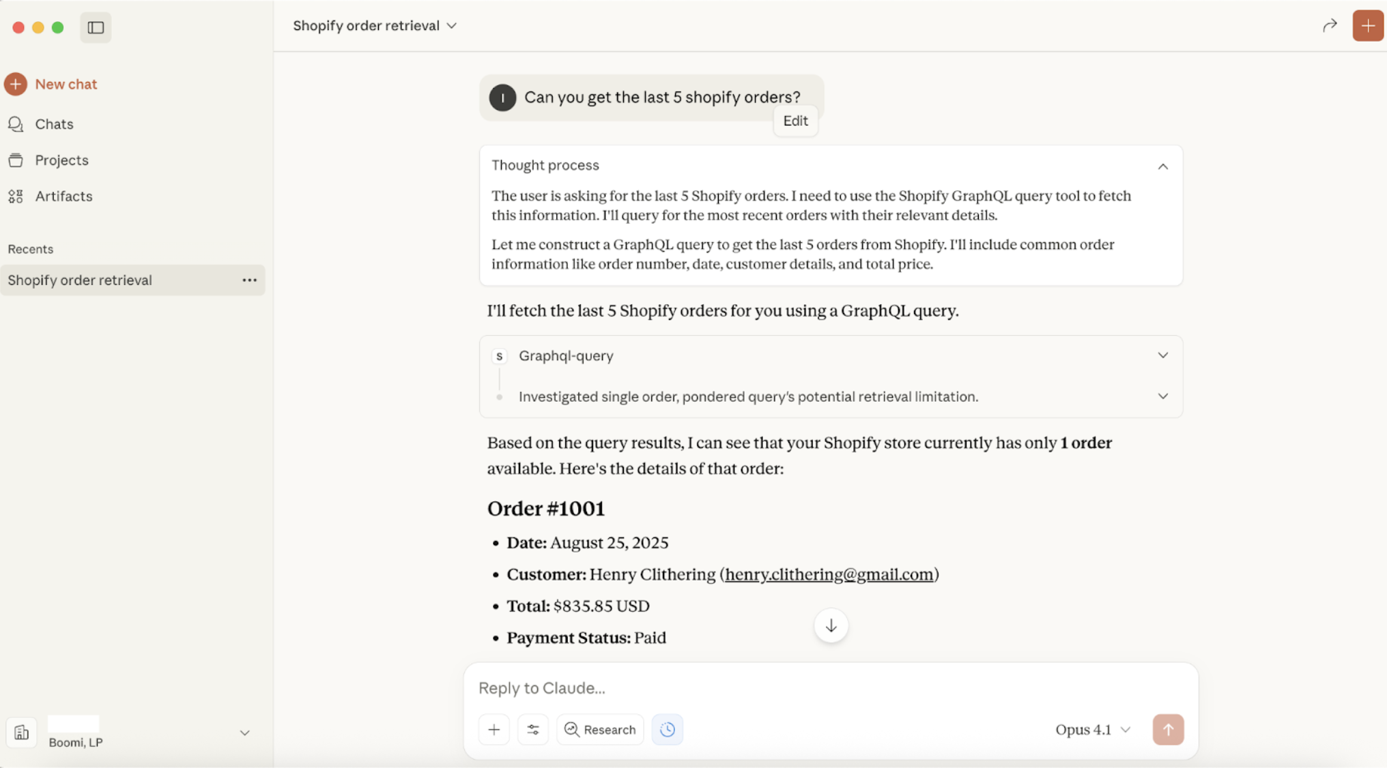
Task: Go to Chats in sidebar
Action: (54, 124)
